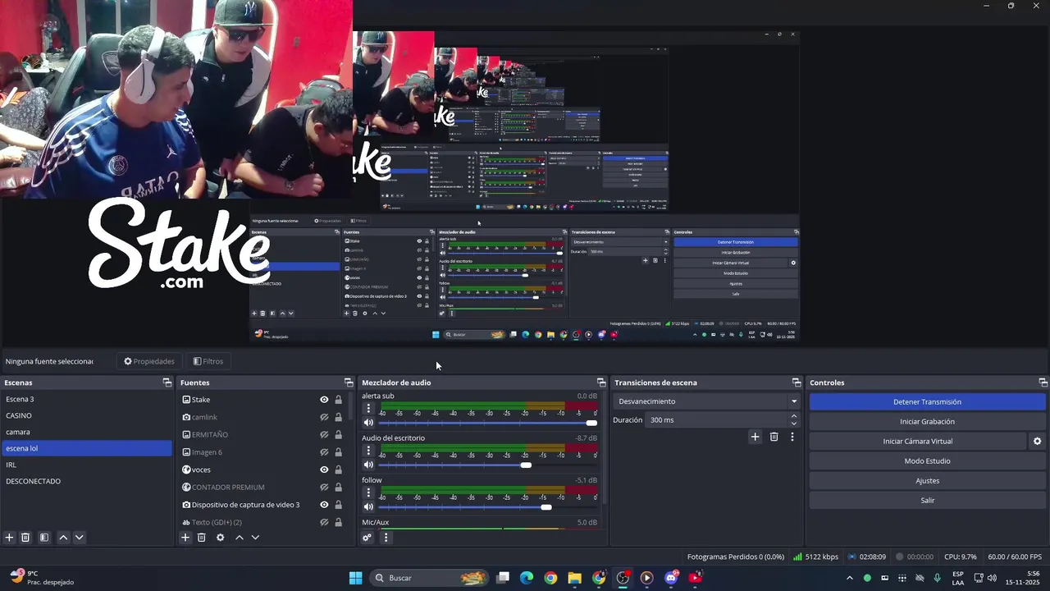Screen dimensions: 1050x591
Task: Open Propiedades for selected source
Action: [x=149, y=361]
